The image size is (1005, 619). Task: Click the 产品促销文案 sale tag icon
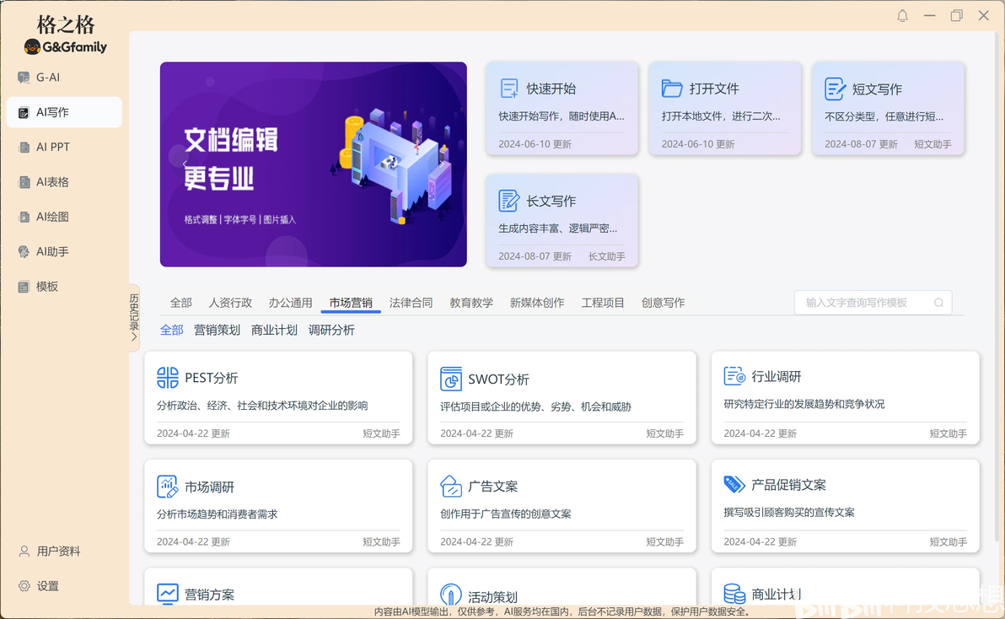coord(734,484)
